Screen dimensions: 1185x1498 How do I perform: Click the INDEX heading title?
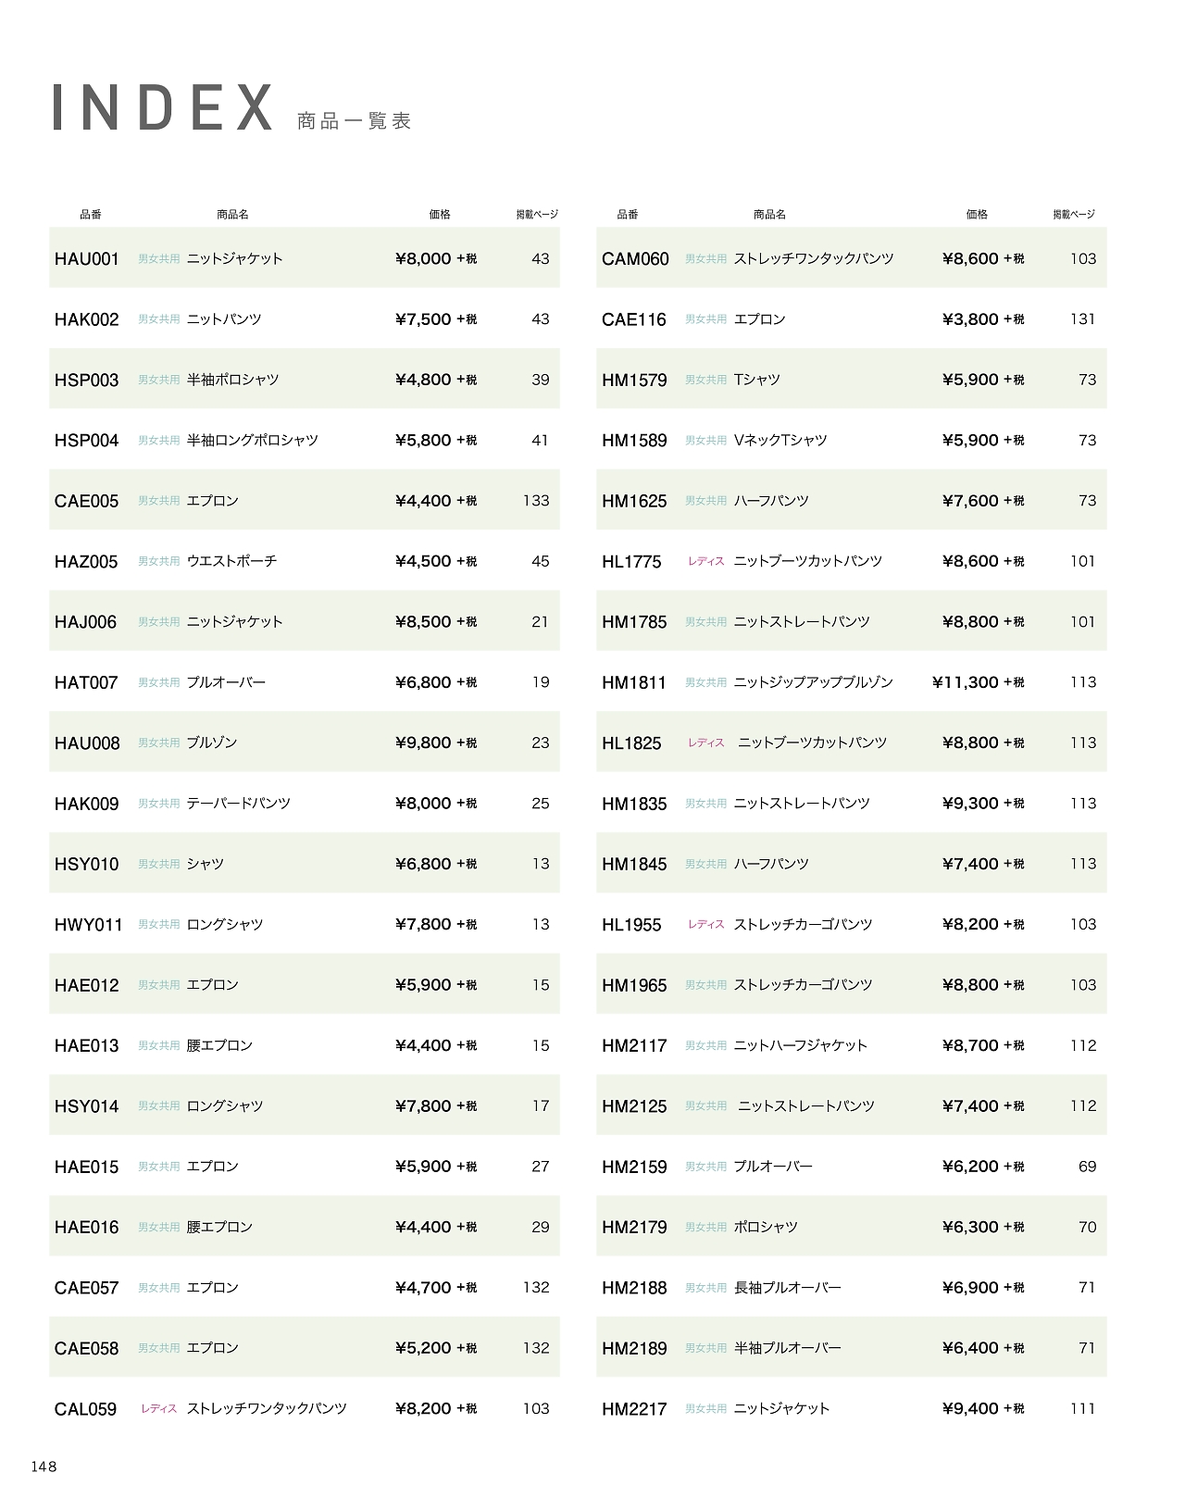click(163, 107)
